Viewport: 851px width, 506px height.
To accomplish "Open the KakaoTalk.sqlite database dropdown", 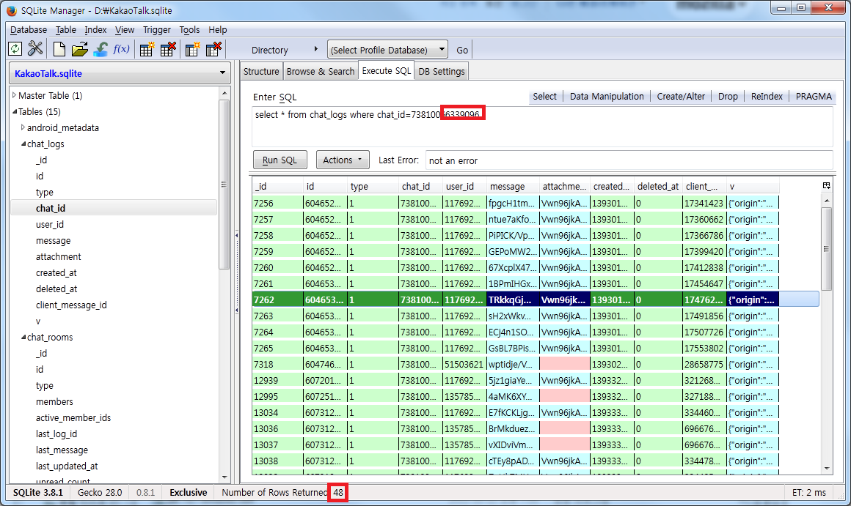I will pos(120,73).
